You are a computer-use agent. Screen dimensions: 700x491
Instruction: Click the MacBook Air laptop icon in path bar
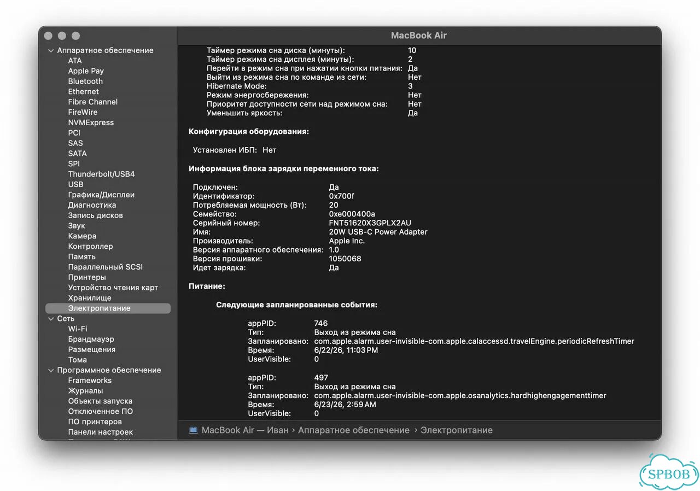coord(193,430)
